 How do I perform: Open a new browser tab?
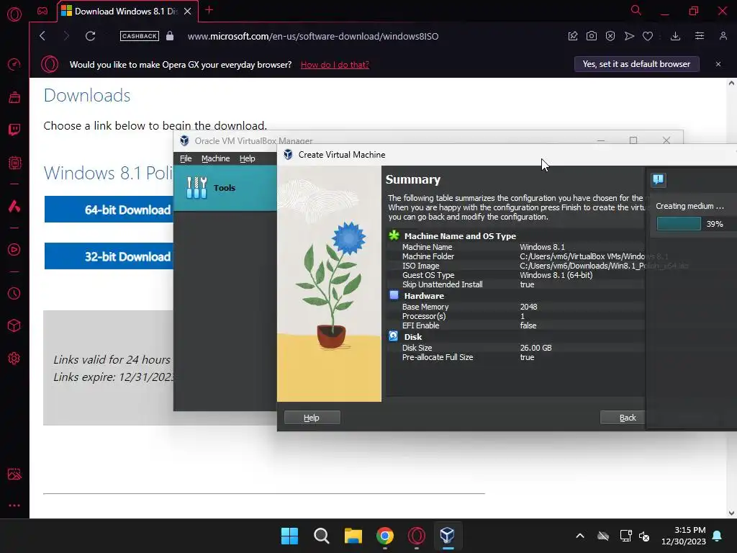[x=209, y=10]
